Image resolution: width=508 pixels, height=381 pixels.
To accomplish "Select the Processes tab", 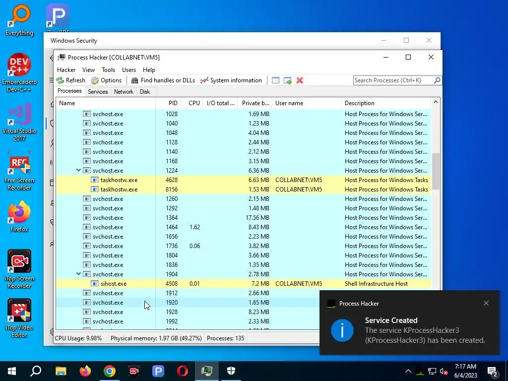I will 69,91.
